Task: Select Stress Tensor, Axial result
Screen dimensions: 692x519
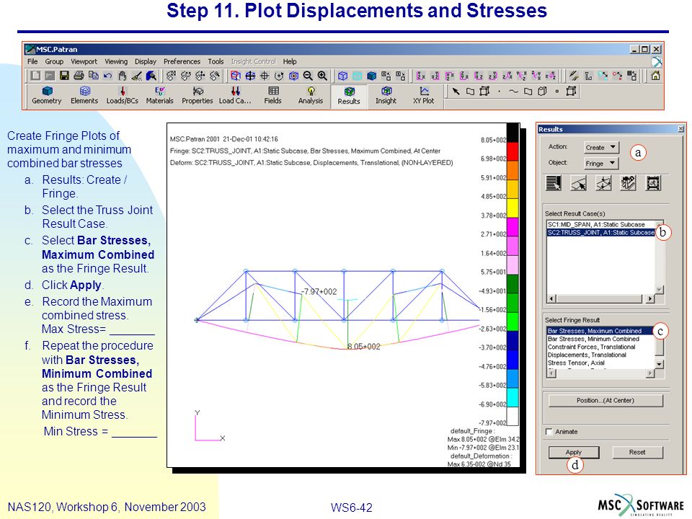Action: (x=600, y=363)
